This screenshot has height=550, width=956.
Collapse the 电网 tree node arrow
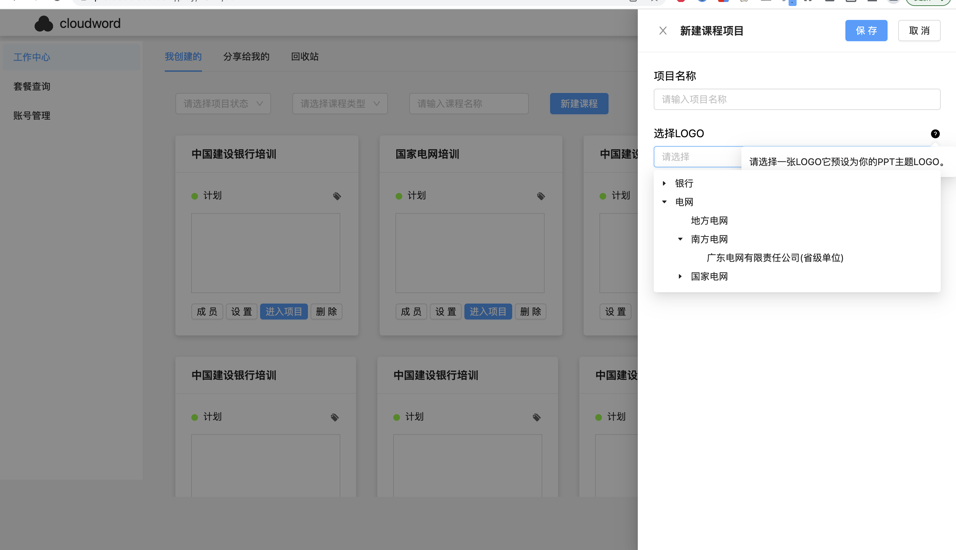[x=664, y=202]
